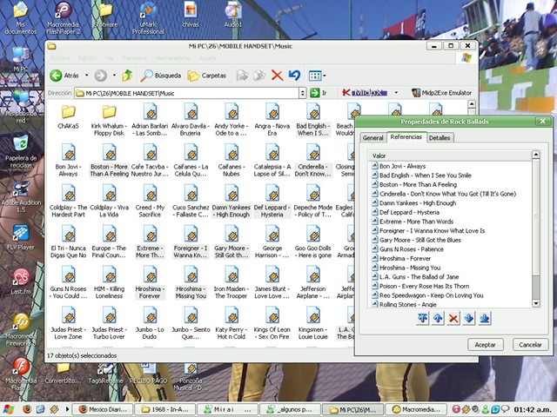Click the MidpX toolbar logo
This screenshot has height=417, width=557.
tap(364, 93)
